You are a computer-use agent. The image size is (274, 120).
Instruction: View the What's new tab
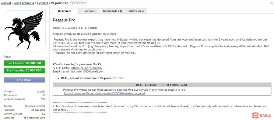point(136,11)
